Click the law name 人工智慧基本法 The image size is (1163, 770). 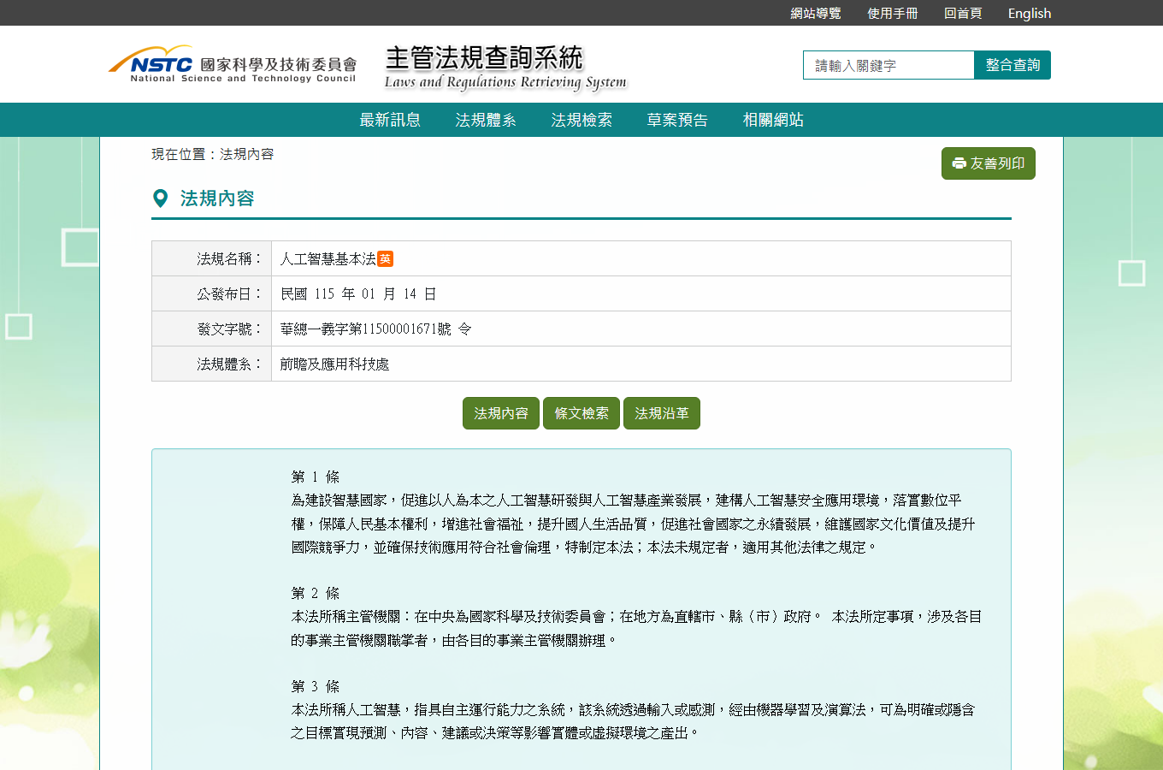point(328,258)
